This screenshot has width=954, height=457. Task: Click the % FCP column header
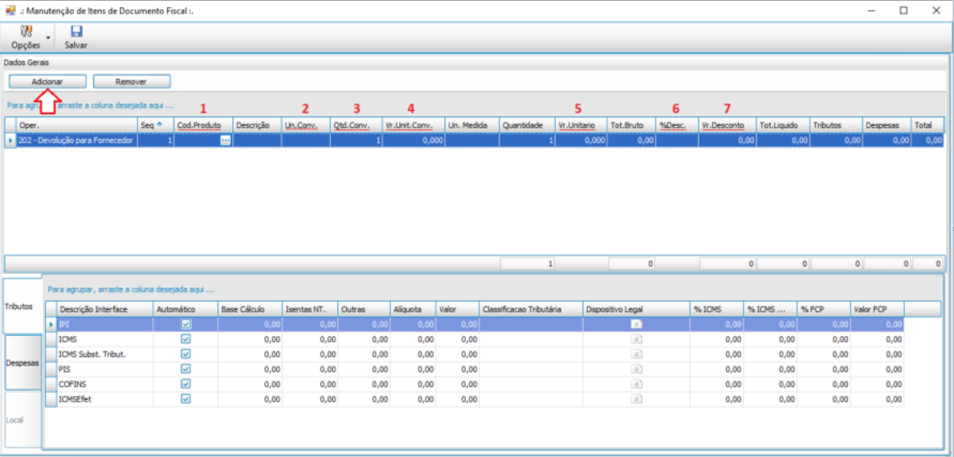pos(823,310)
